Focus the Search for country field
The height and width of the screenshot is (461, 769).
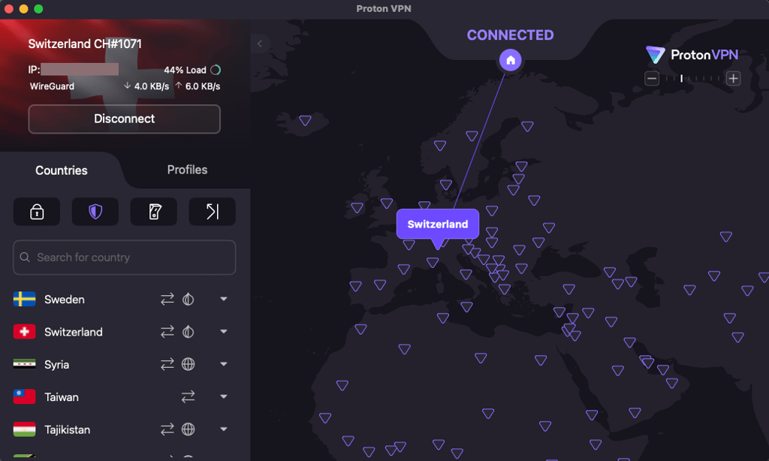tap(124, 258)
